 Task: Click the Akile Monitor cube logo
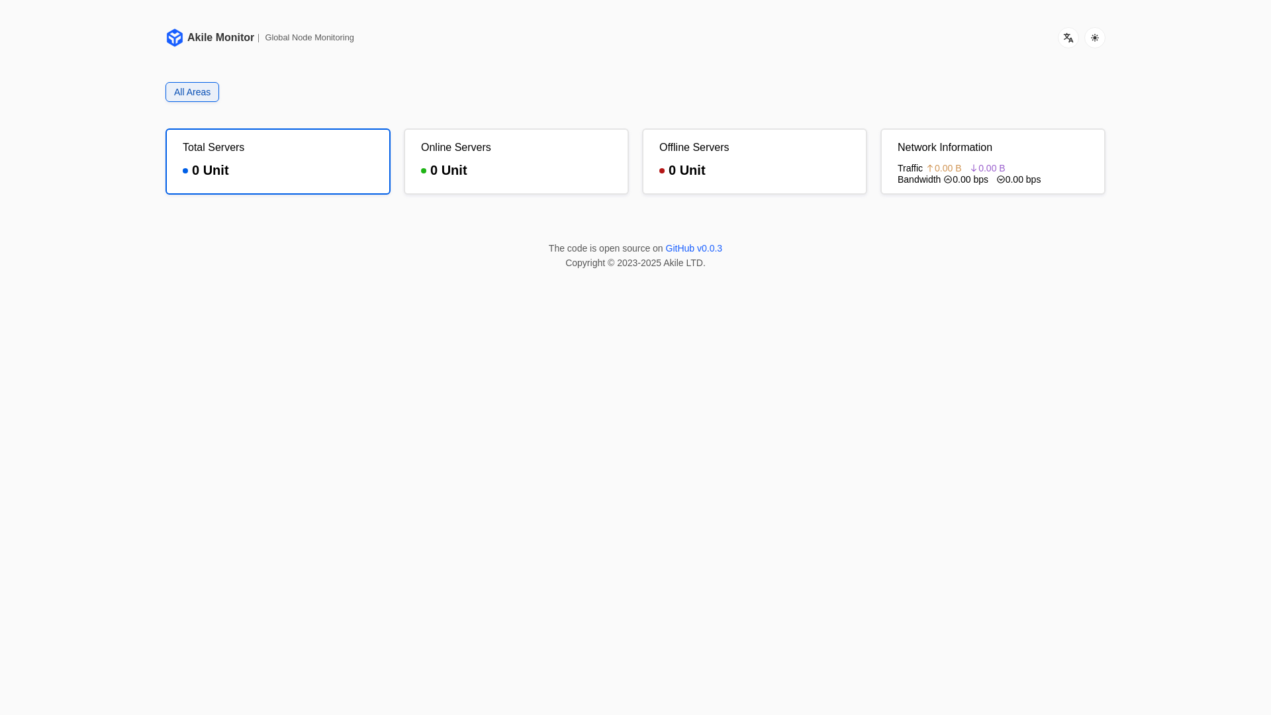coord(174,38)
